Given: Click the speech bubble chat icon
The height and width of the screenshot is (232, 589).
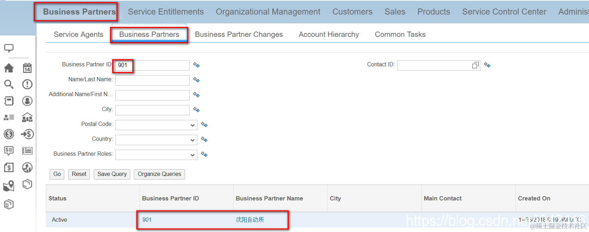Looking at the screenshot, I should 9,48.
